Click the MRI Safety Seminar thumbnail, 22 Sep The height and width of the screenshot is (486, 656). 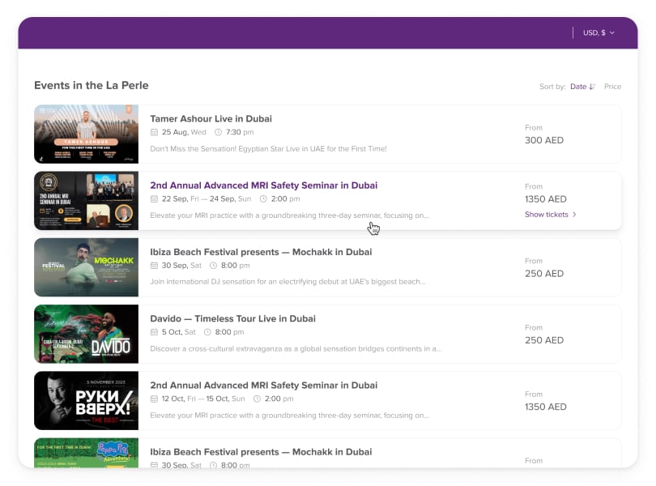(87, 201)
